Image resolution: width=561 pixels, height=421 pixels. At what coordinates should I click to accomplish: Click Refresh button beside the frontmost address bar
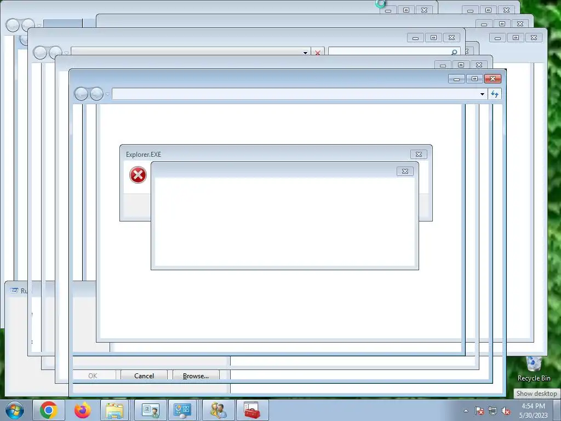coord(495,94)
